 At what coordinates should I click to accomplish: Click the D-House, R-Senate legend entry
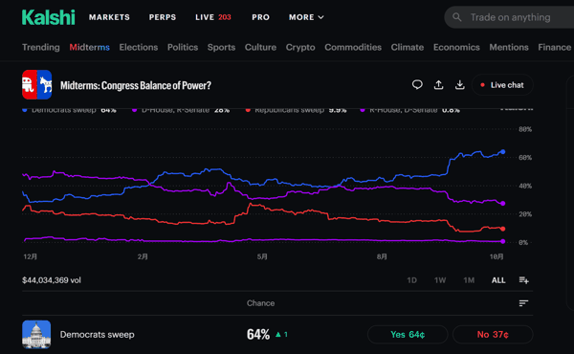click(181, 110)
